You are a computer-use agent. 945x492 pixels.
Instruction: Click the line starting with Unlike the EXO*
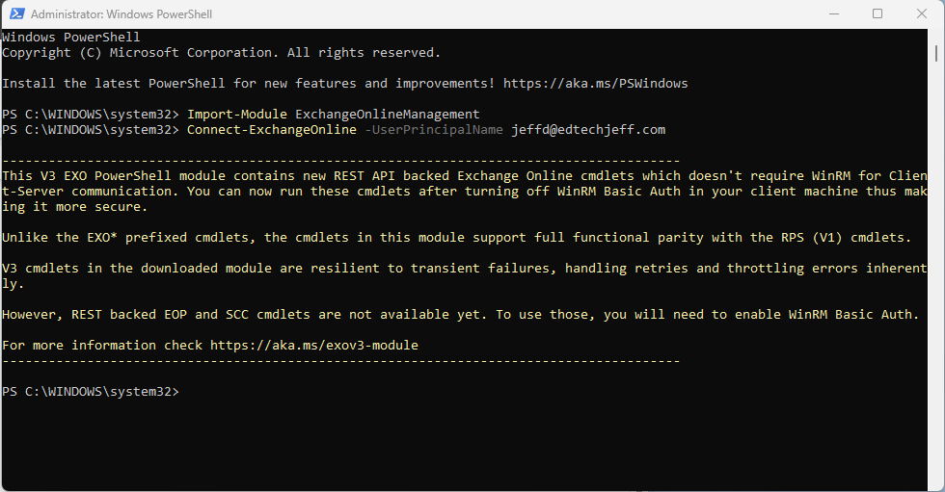click(x=454, y=237)
